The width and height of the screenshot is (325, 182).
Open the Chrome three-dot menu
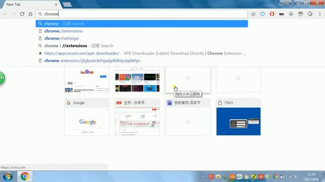click(x=320, y=14)
